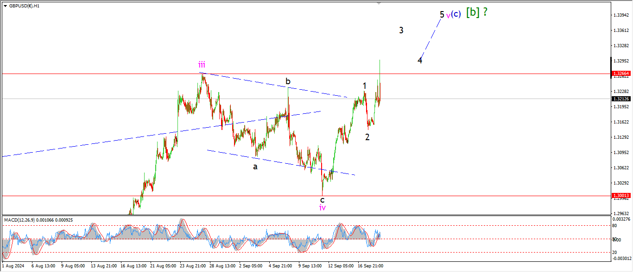Click the red 1.30013 price tag
This screenshot has width=633, height=272.
[x=620, y=196]
